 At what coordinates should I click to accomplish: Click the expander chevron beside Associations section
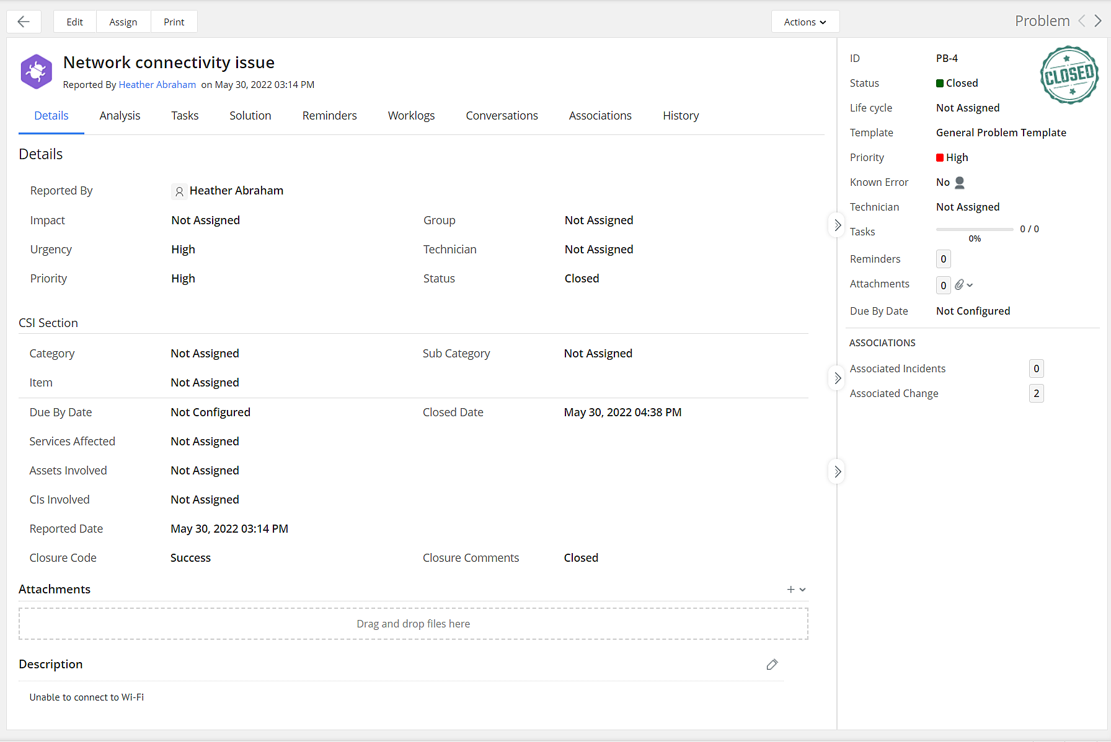(837, 378)
